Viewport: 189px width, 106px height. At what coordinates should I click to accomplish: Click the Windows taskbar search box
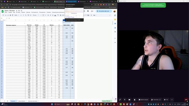click(x=62, y=104)
